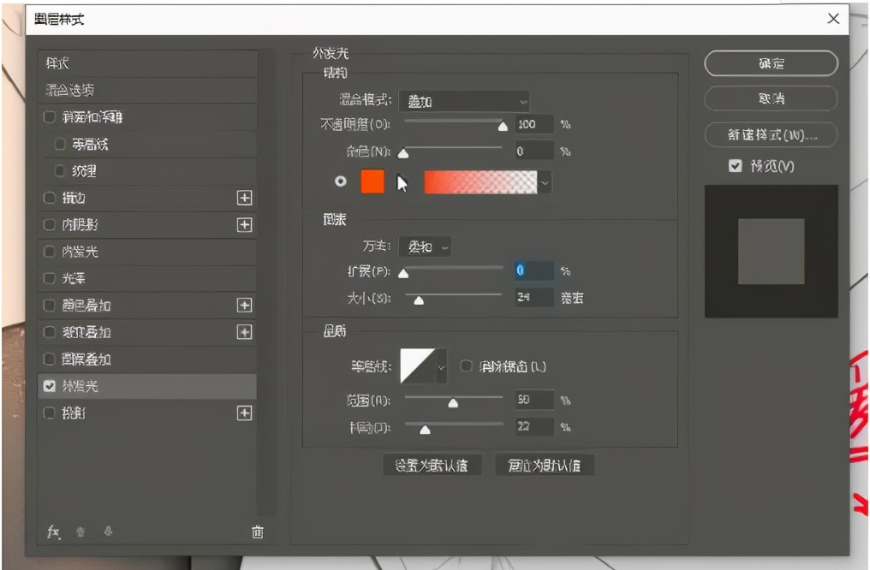This screenshot has width=870, height=570.
Task: Toggle the 消除锯齿 (Anti-aliased) checkbox
Action: pyautogui.click(x=467, y=366)
